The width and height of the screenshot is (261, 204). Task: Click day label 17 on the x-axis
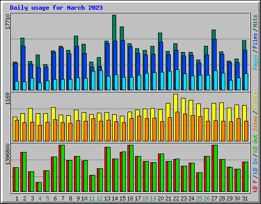(138, 198)
